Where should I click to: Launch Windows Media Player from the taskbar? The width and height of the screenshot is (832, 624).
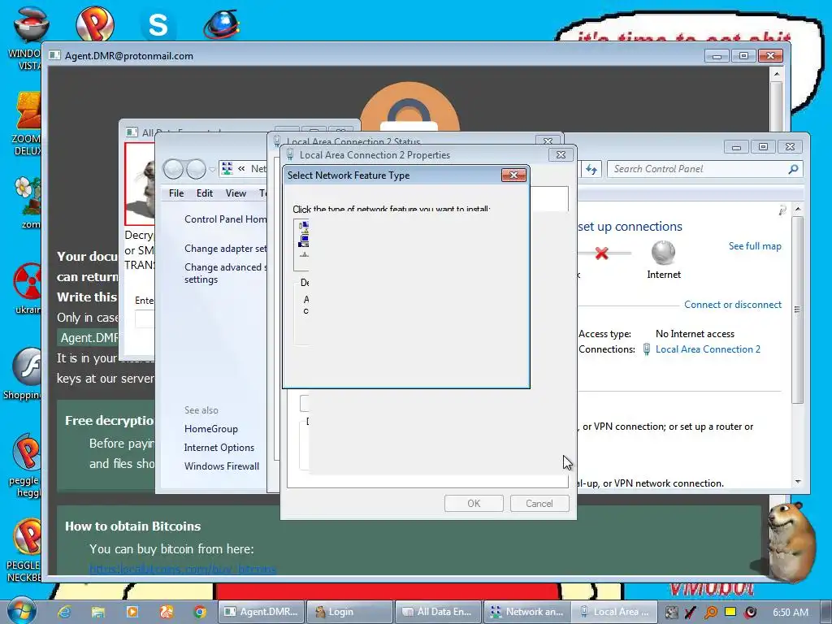132,612
